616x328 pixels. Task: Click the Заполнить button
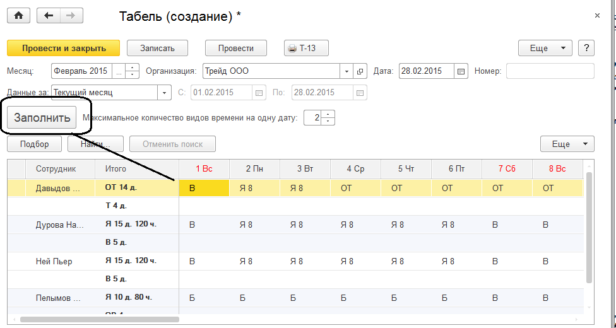42,118
